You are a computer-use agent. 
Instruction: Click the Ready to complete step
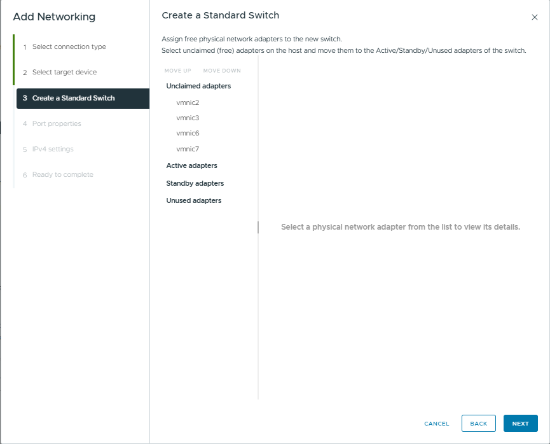[62, 174]
